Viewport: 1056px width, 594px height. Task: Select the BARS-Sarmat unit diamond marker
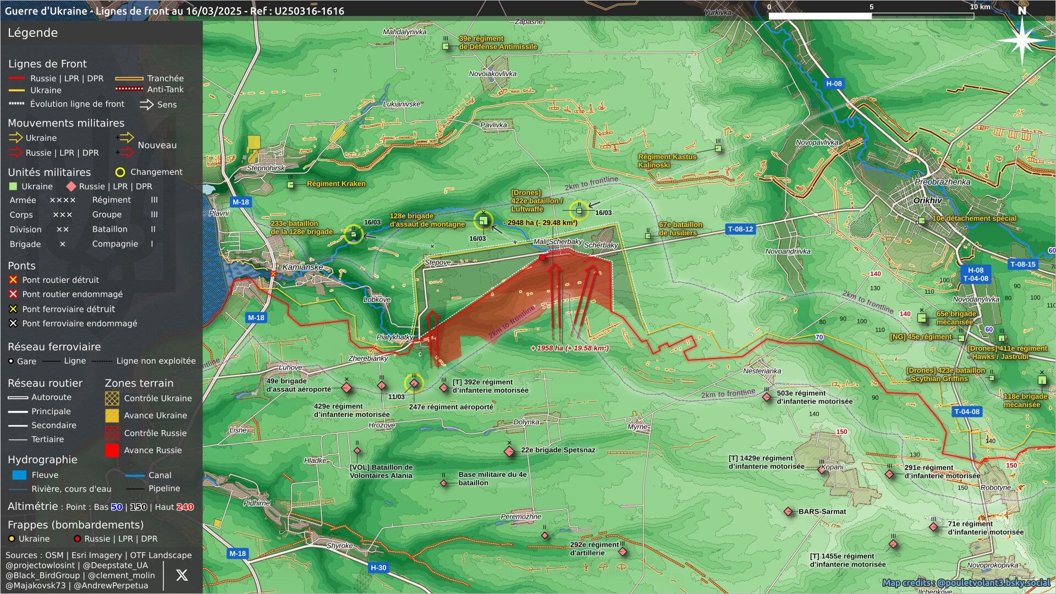(789, 512)
